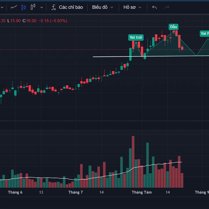Expand the leftmost toolbar chevron
The image size is (209, 209).
tap(2, 7)
